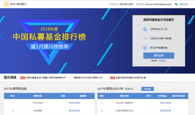Screen dimensions: 195x115
Task: Click fund name 丰合资产稳赢6号
Action: click(124, 103)
